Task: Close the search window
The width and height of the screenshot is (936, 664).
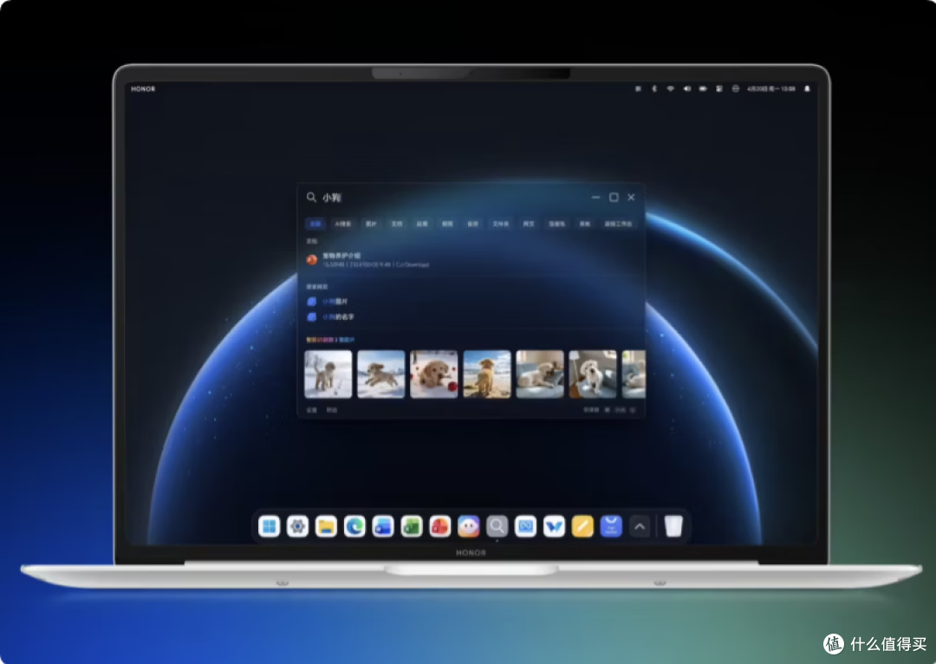Action: point(631,197)
